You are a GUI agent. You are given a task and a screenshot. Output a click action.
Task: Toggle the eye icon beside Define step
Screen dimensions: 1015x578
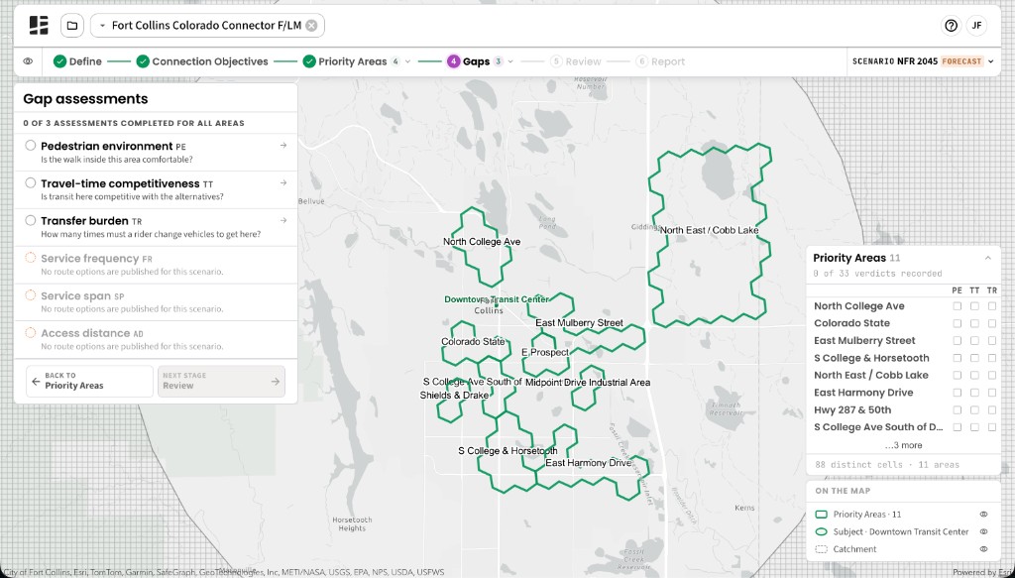28,61
